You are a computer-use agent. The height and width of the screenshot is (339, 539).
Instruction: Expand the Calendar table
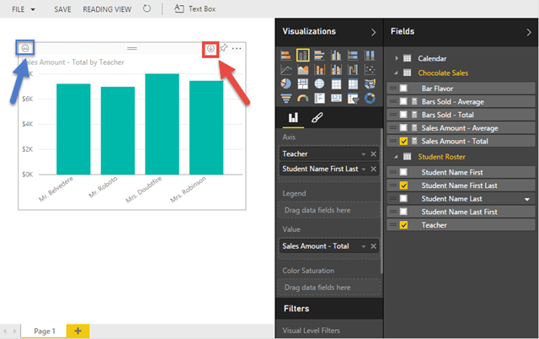point(397,58)
